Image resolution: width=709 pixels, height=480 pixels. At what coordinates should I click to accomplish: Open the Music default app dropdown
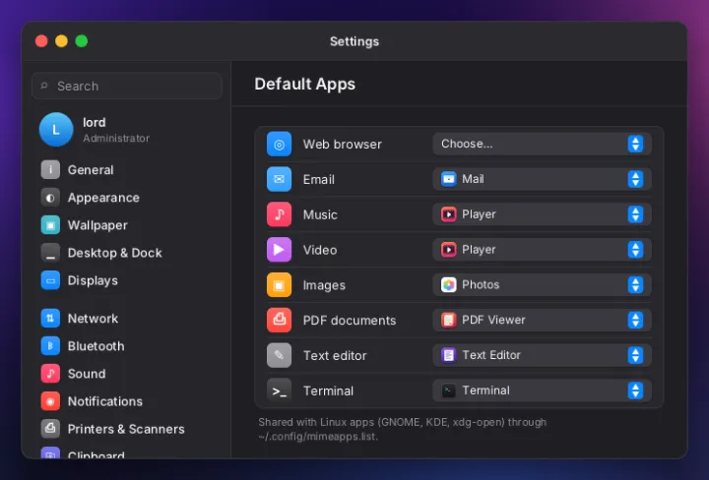point(542,214)
